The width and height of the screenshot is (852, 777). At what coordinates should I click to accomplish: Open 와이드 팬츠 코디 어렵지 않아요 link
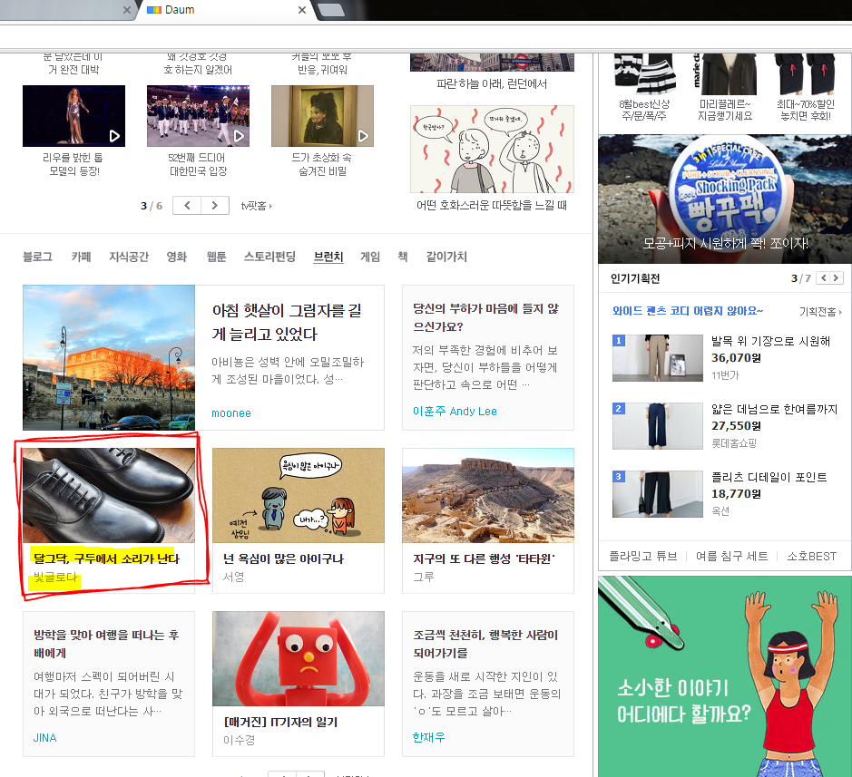click(688, 311)
